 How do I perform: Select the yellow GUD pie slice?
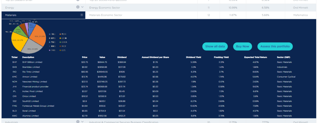pyautogui.click(x=18, y=42)
